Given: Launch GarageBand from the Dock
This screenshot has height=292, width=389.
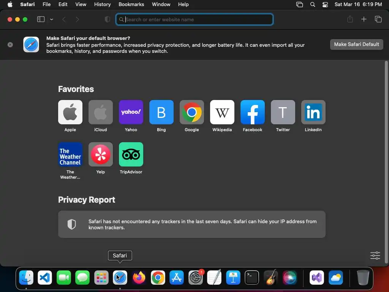Looking at the screenshot, I should [270, 277].
